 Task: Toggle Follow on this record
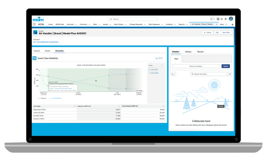[207, 32]
